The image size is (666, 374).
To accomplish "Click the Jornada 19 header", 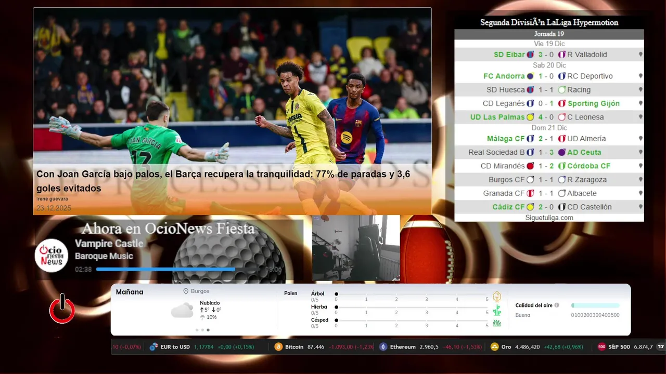I will coord(549,34).
